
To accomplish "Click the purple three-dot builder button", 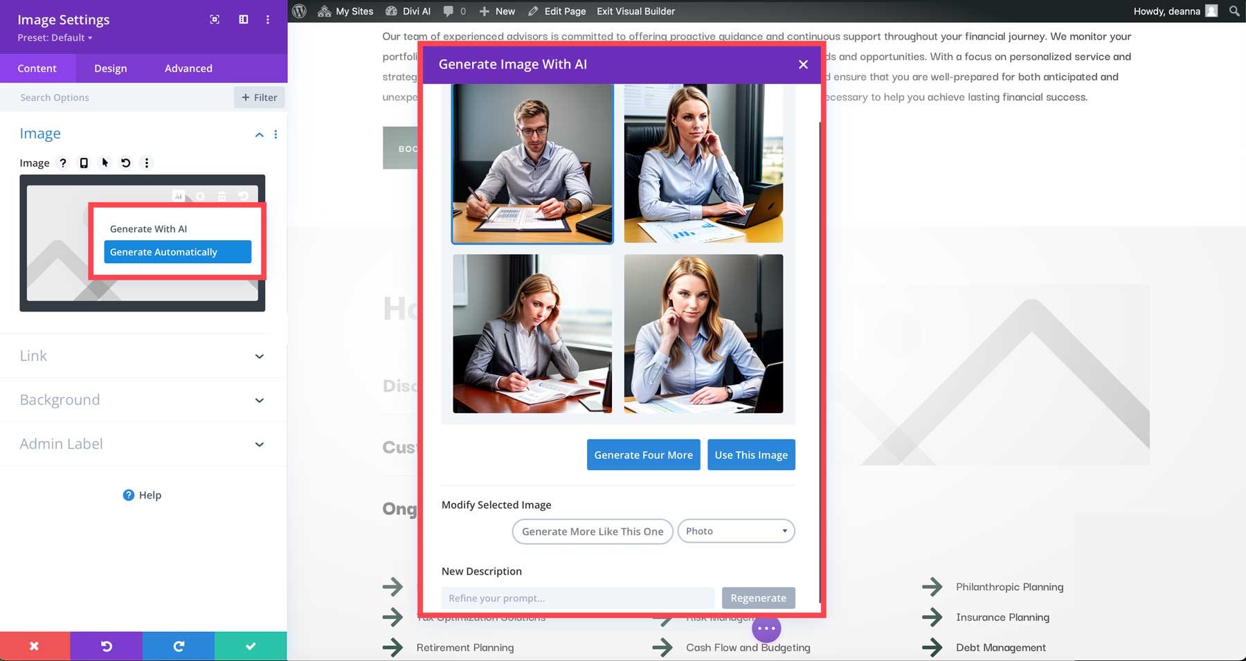I will [766, 628].
